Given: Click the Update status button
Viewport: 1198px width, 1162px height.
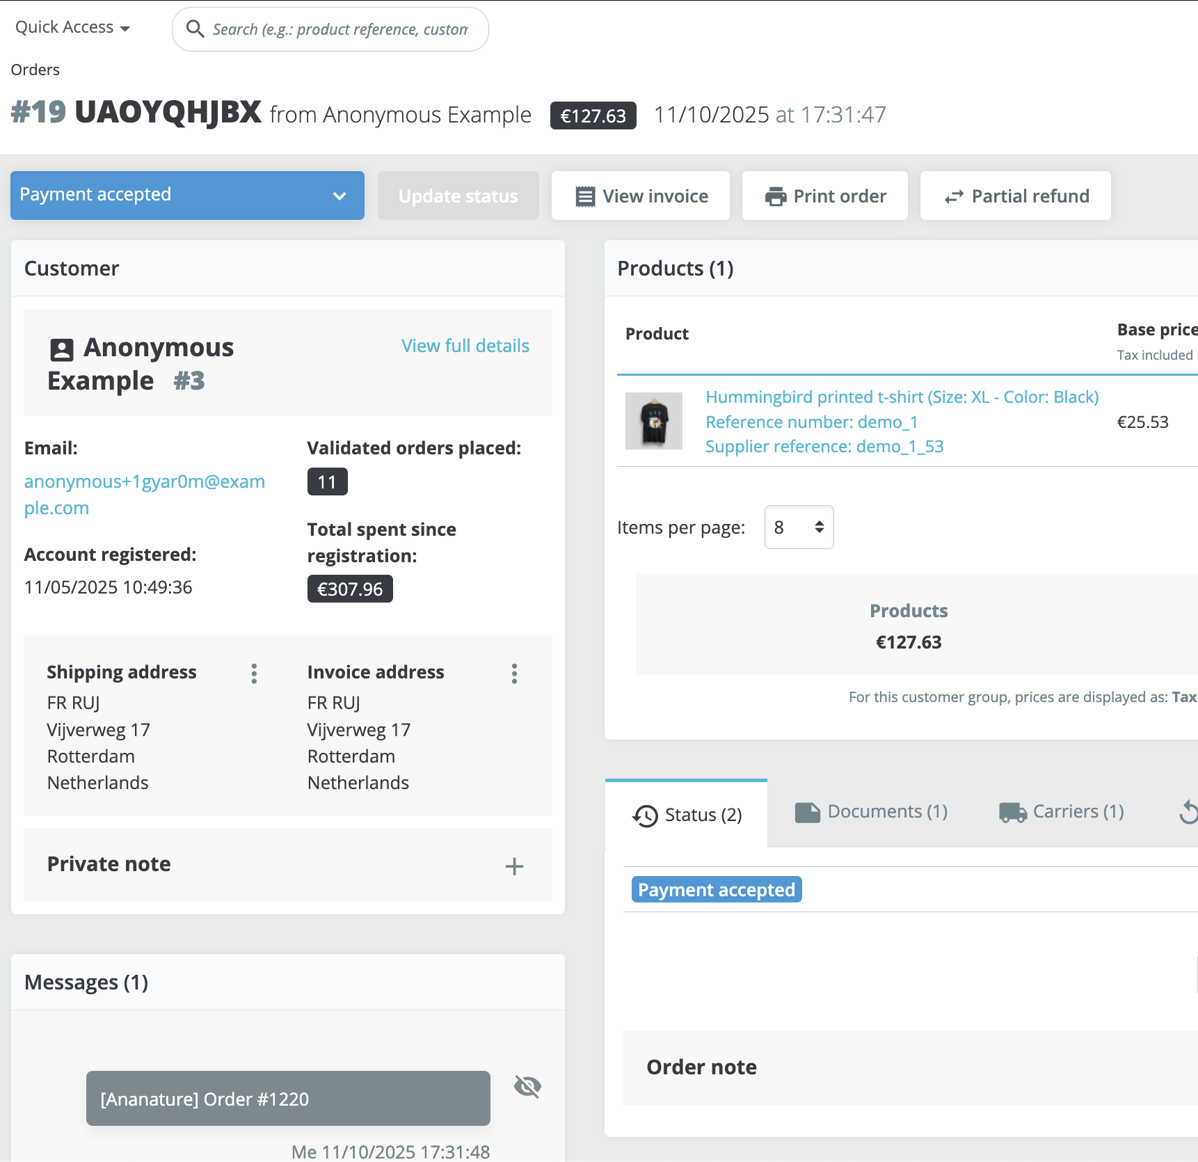Looking at the screenshot, I should [x=457, y=196].
